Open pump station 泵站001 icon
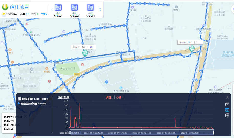 coord(58,8)
